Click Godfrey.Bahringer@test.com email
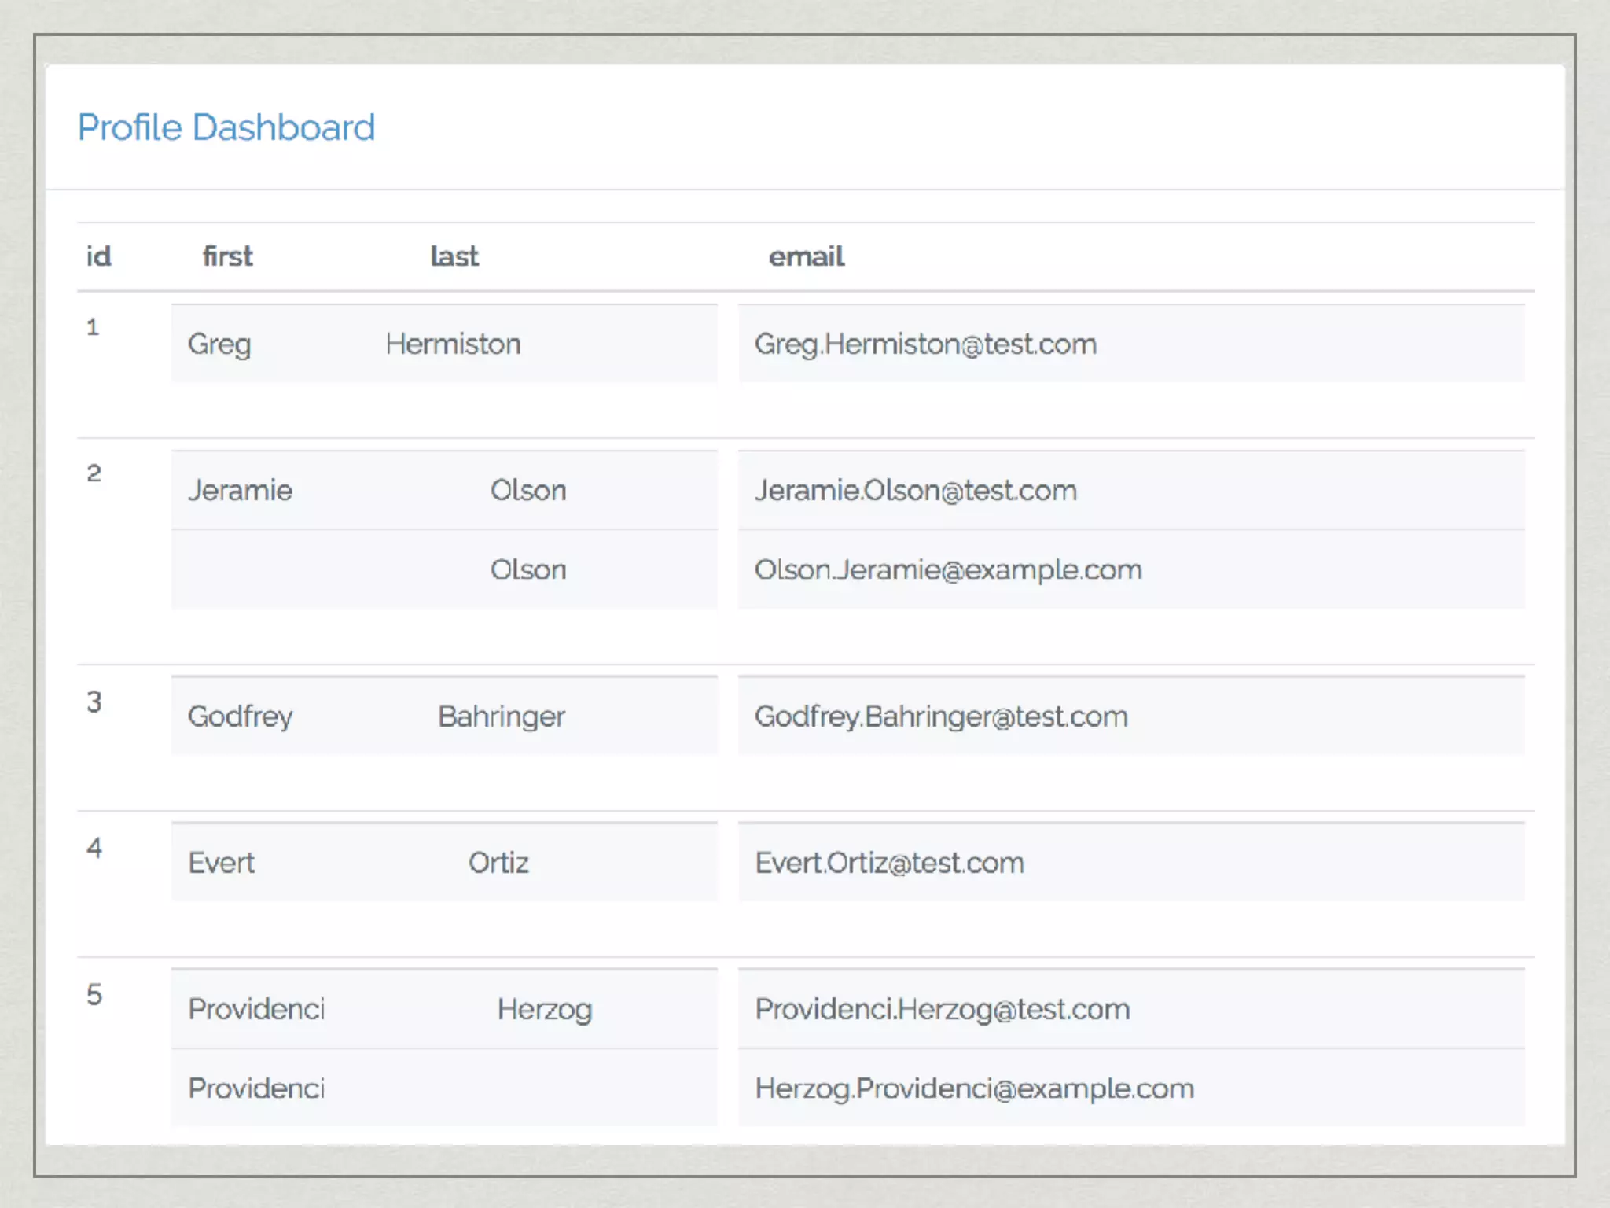 click(x=941, y=716)
